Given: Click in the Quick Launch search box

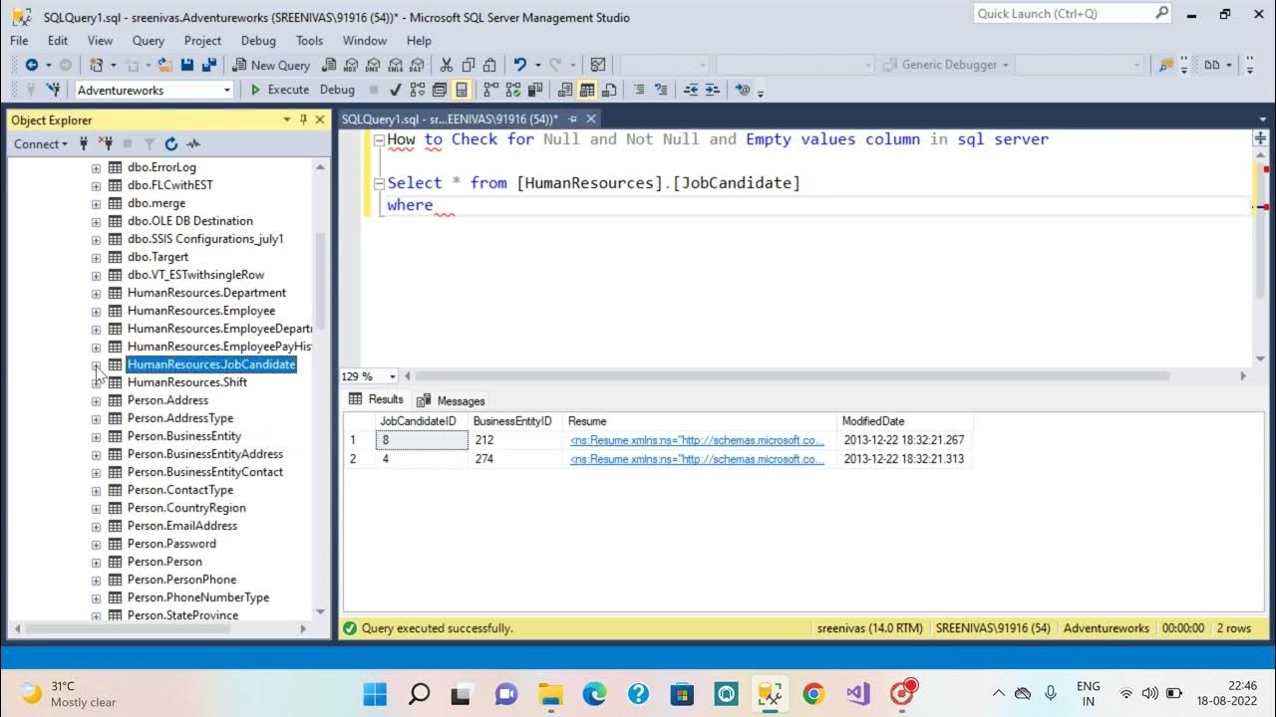Looking at the screenshot, I should coord(1072,14).
